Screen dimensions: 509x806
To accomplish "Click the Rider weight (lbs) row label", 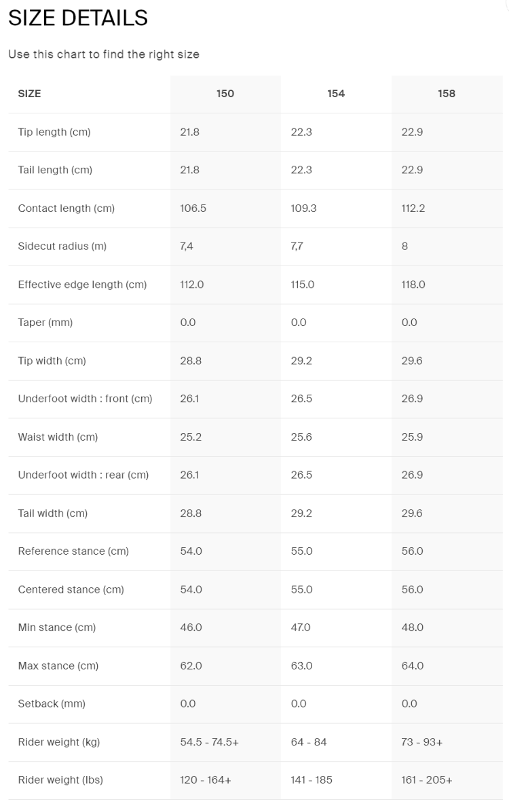I will (60, 780).
